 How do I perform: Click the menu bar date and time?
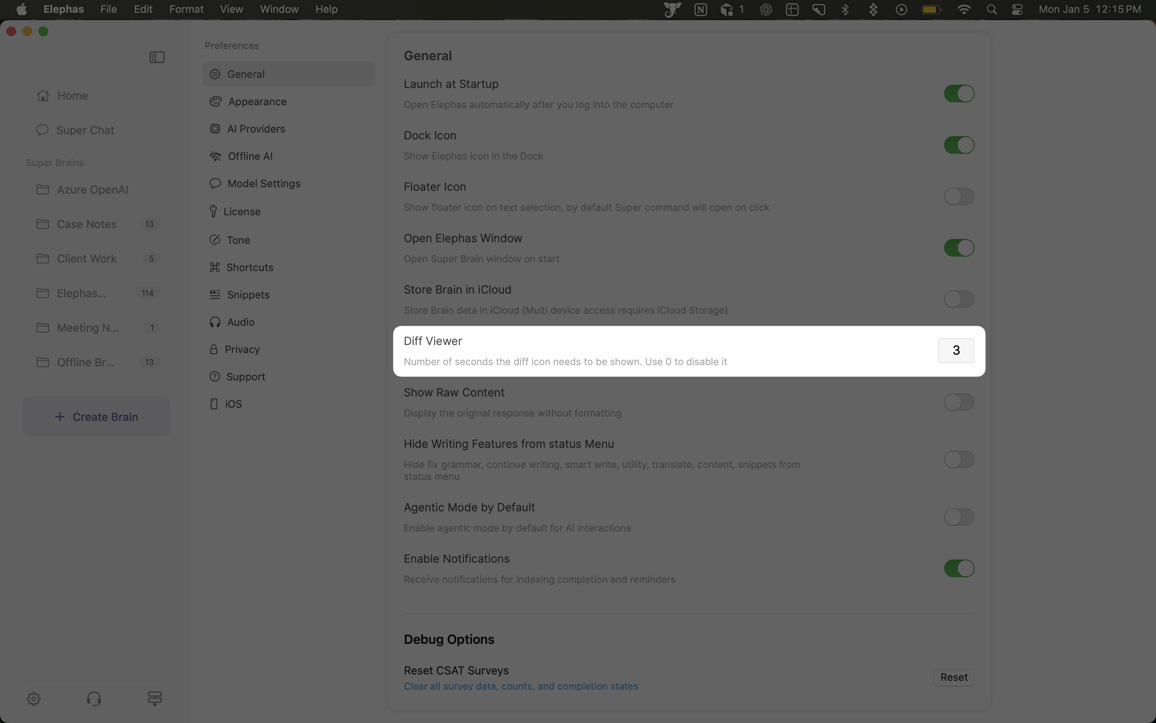tap(1090, 9)
